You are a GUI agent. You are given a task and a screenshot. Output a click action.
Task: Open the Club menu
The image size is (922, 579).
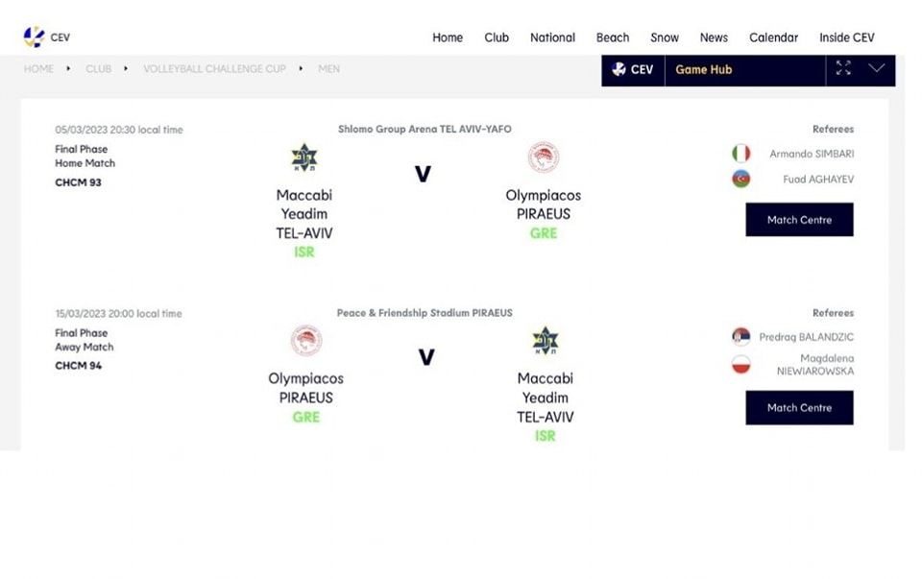pyautogui.click(x=497, y=37)
